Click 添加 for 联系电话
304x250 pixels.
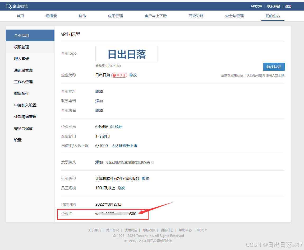pos(99,101)
